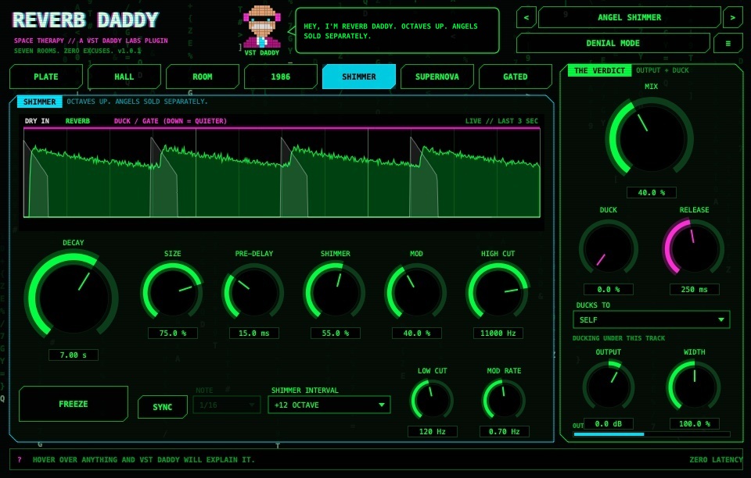This screenshot has height=478, width=751.
Task: Open the Shimmer Interval +12 Octave dropdown
Action: [329, 405]
